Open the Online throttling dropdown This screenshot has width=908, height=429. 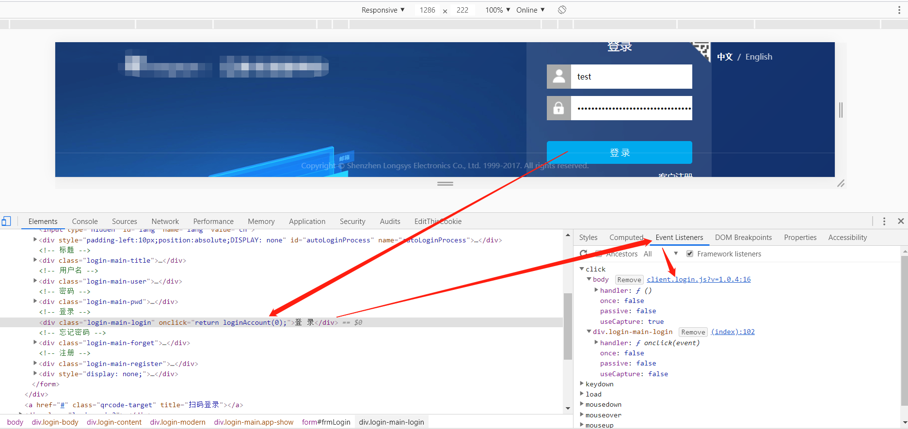click(530, 10)
